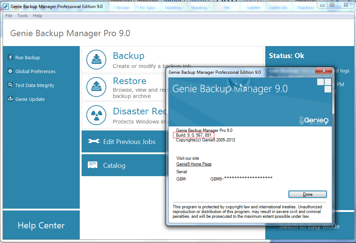Click the copyright law warning paragraph
356x243 pixels.
pyautogui.click(x=247, y=212)
